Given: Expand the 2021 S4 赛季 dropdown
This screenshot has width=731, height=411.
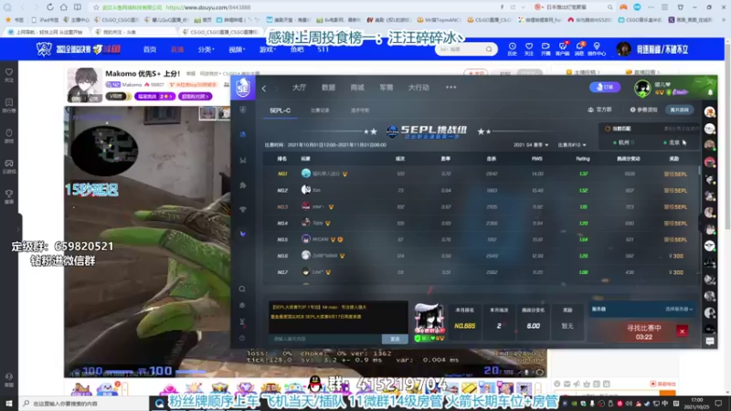Looking at the screenshot, I should pos(531,145).
